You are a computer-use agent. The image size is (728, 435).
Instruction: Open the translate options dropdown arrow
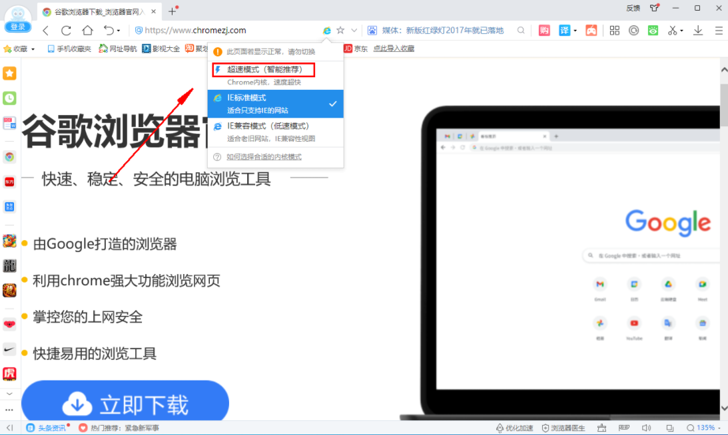point(575,30)
